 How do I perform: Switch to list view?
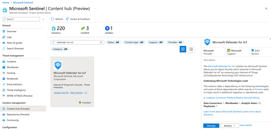(x=191, y=49)
